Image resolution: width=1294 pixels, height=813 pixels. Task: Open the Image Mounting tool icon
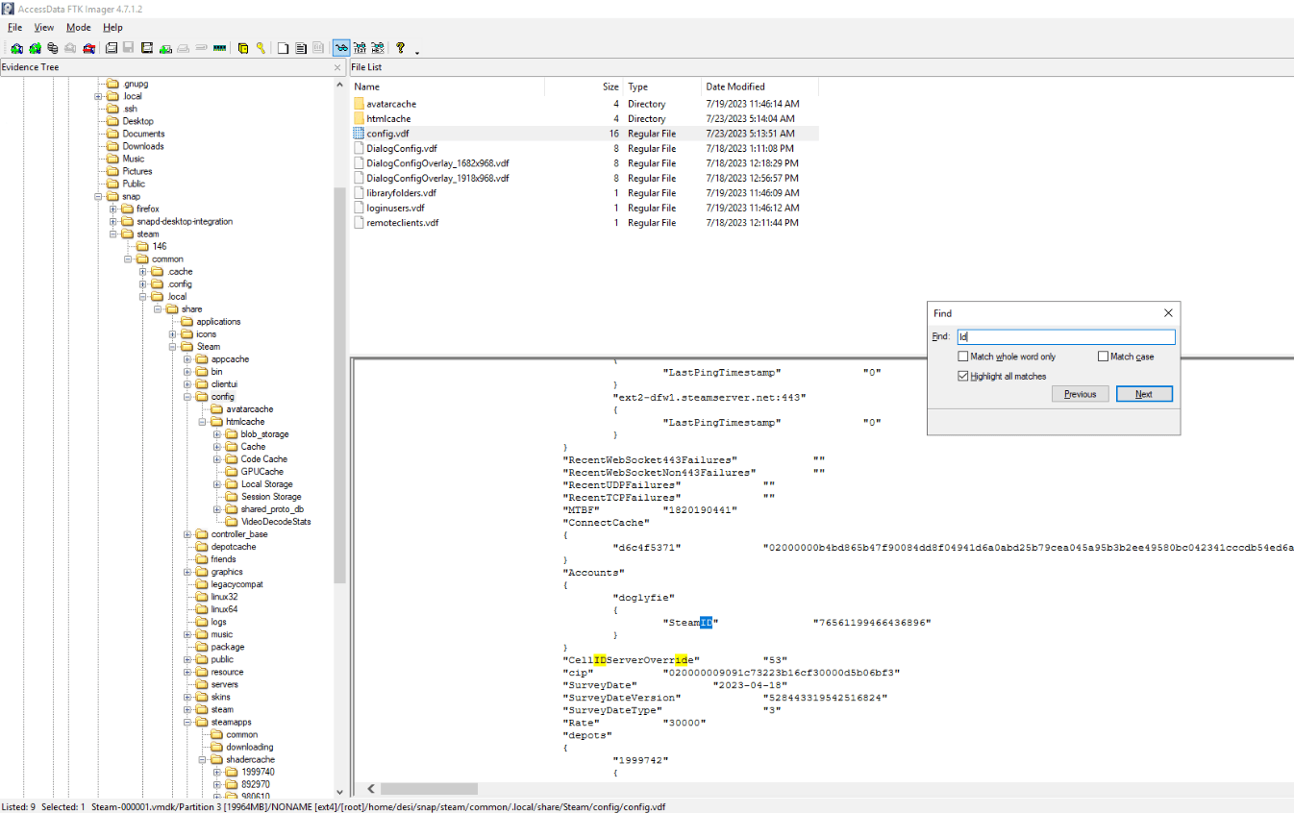(52, 48)
